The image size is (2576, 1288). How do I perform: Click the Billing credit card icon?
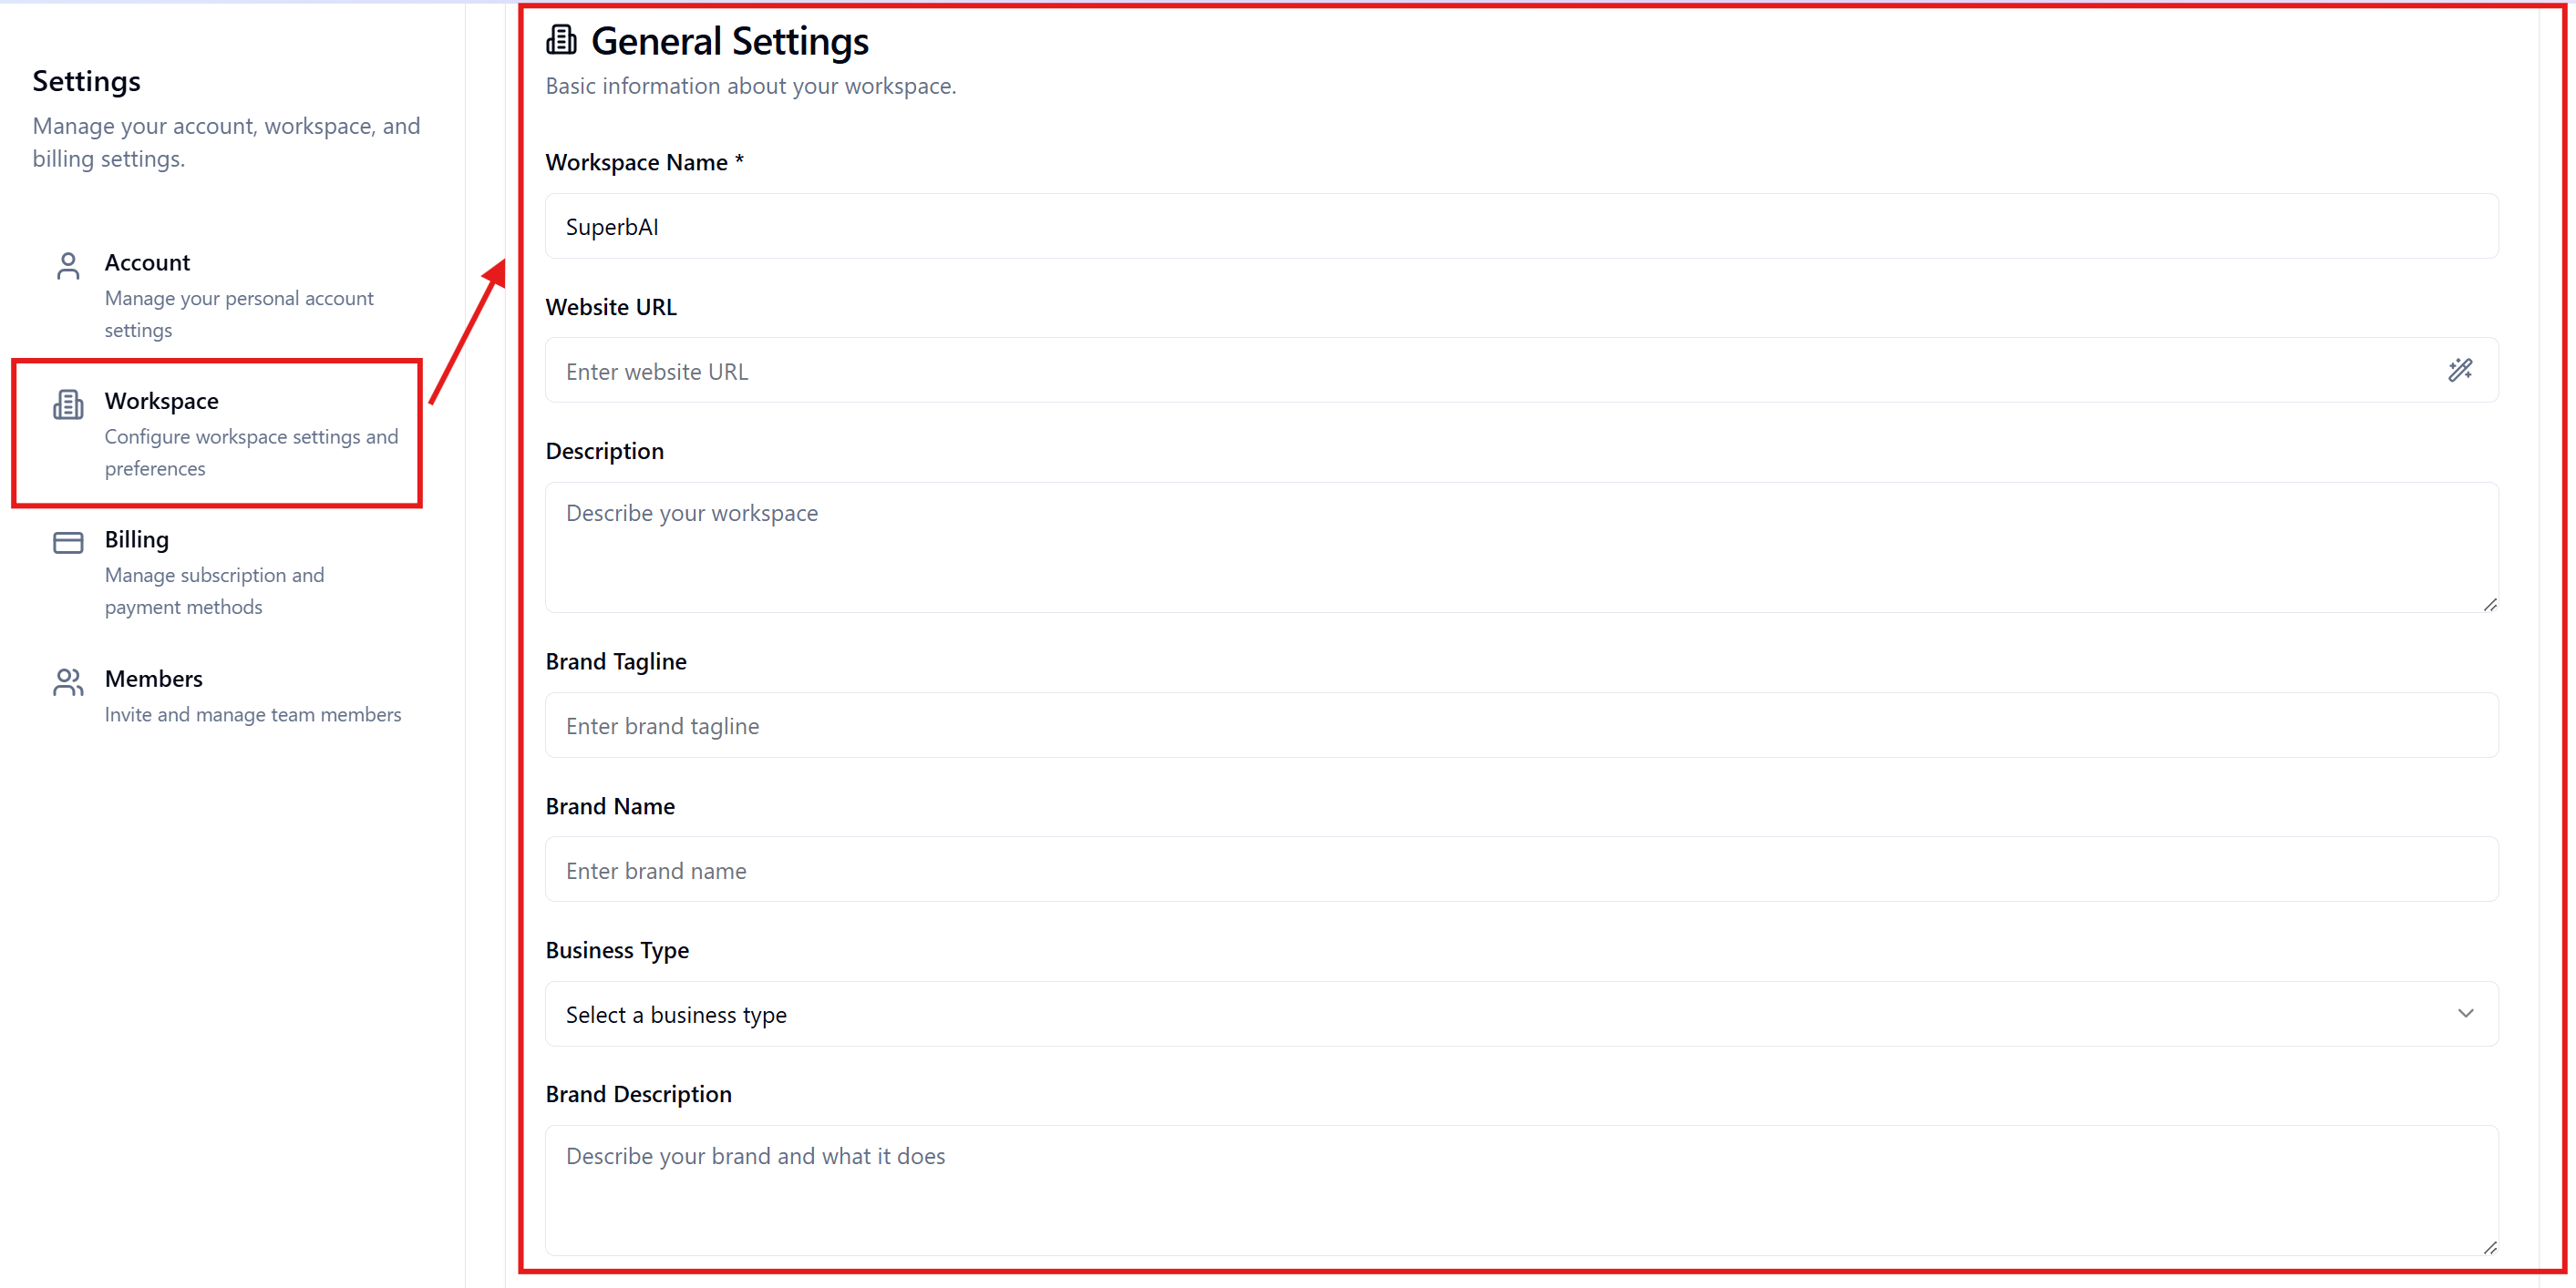click(x=68, y=543)
